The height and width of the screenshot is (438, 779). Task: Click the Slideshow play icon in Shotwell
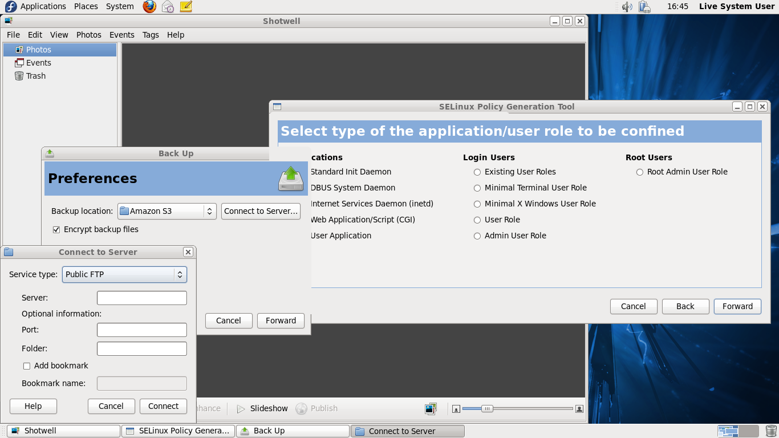pyautogui.click(x=241, y=408)
